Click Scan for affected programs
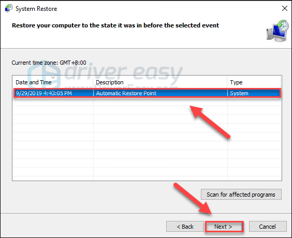 tap(241, 195)
